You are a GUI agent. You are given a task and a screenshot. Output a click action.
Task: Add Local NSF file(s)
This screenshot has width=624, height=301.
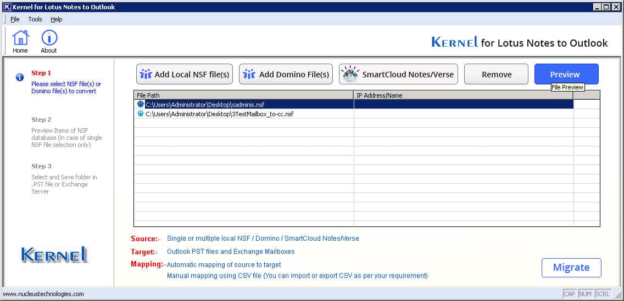[185, 74]
